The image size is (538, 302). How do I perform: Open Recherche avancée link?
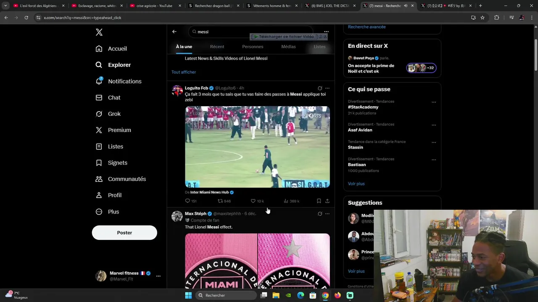tap(367, 27)
